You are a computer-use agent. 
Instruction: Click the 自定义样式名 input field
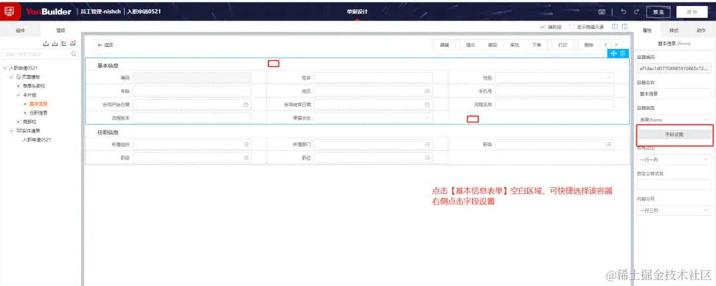(674, 185)
